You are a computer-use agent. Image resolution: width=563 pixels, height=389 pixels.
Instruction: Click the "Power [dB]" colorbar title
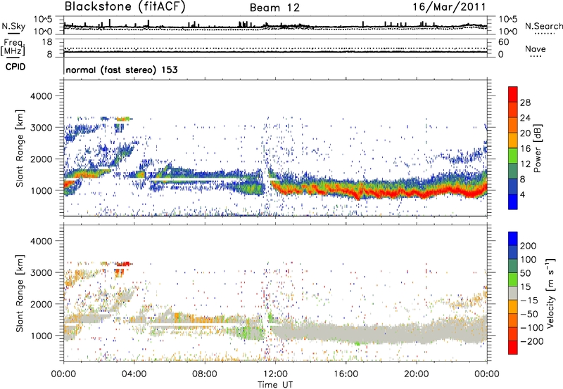(x=537, y=148)
